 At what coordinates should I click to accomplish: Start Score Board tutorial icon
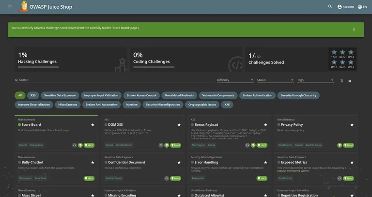(80, 145)
